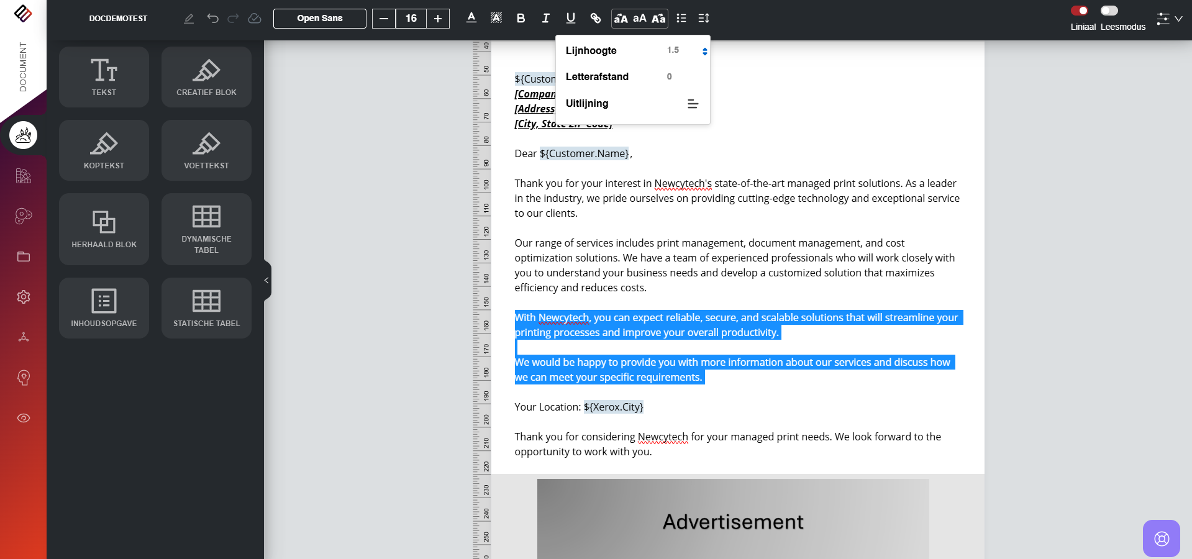Open the help lifebuoy button
This screenshot has height=559, width=1192.
[1161, 539]
